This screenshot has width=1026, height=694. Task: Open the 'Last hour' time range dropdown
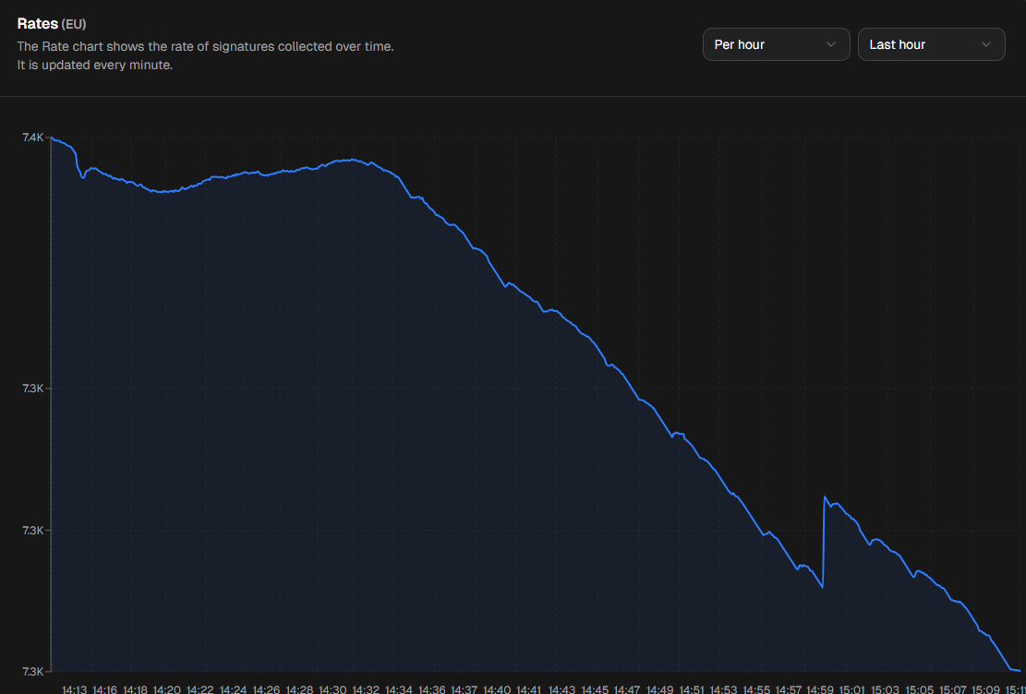(931, 44)
